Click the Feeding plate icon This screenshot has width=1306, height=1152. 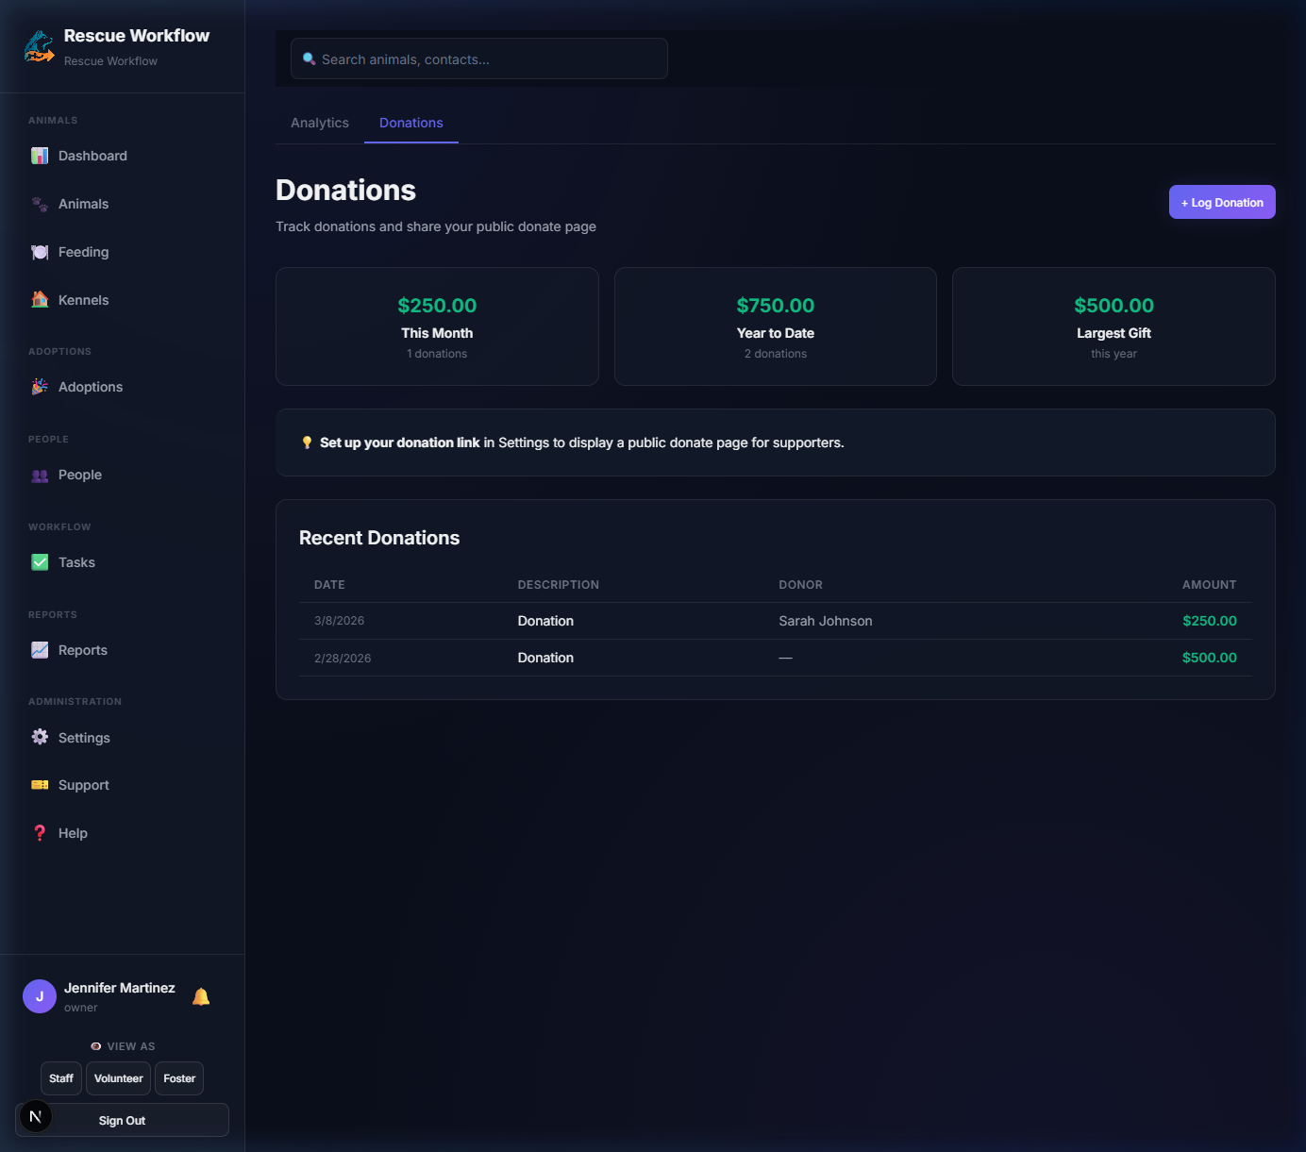(40, 252)
